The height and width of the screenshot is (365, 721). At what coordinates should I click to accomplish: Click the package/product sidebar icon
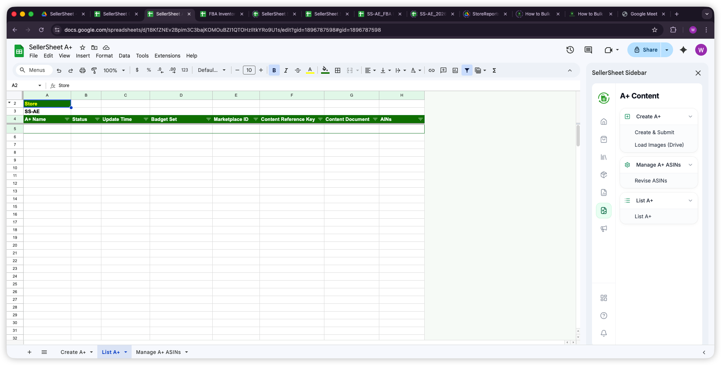pos(604,175)
